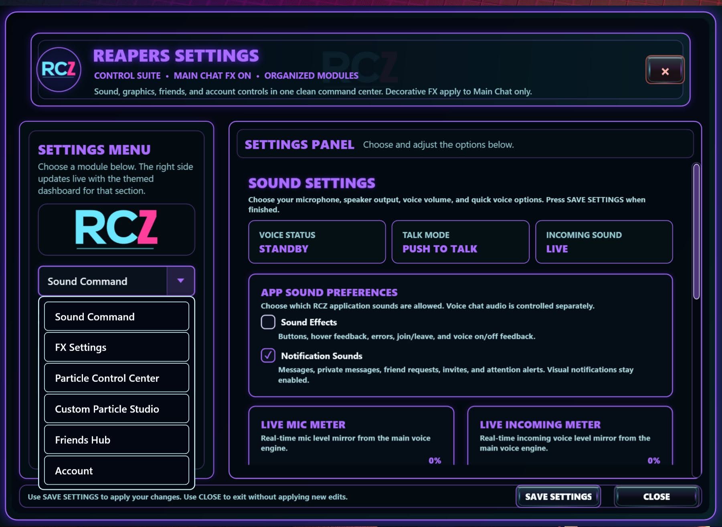Click the round RCZ logo in header
Image resolution: width=722 pixels, height=527 pixels.
coord(59,69)
